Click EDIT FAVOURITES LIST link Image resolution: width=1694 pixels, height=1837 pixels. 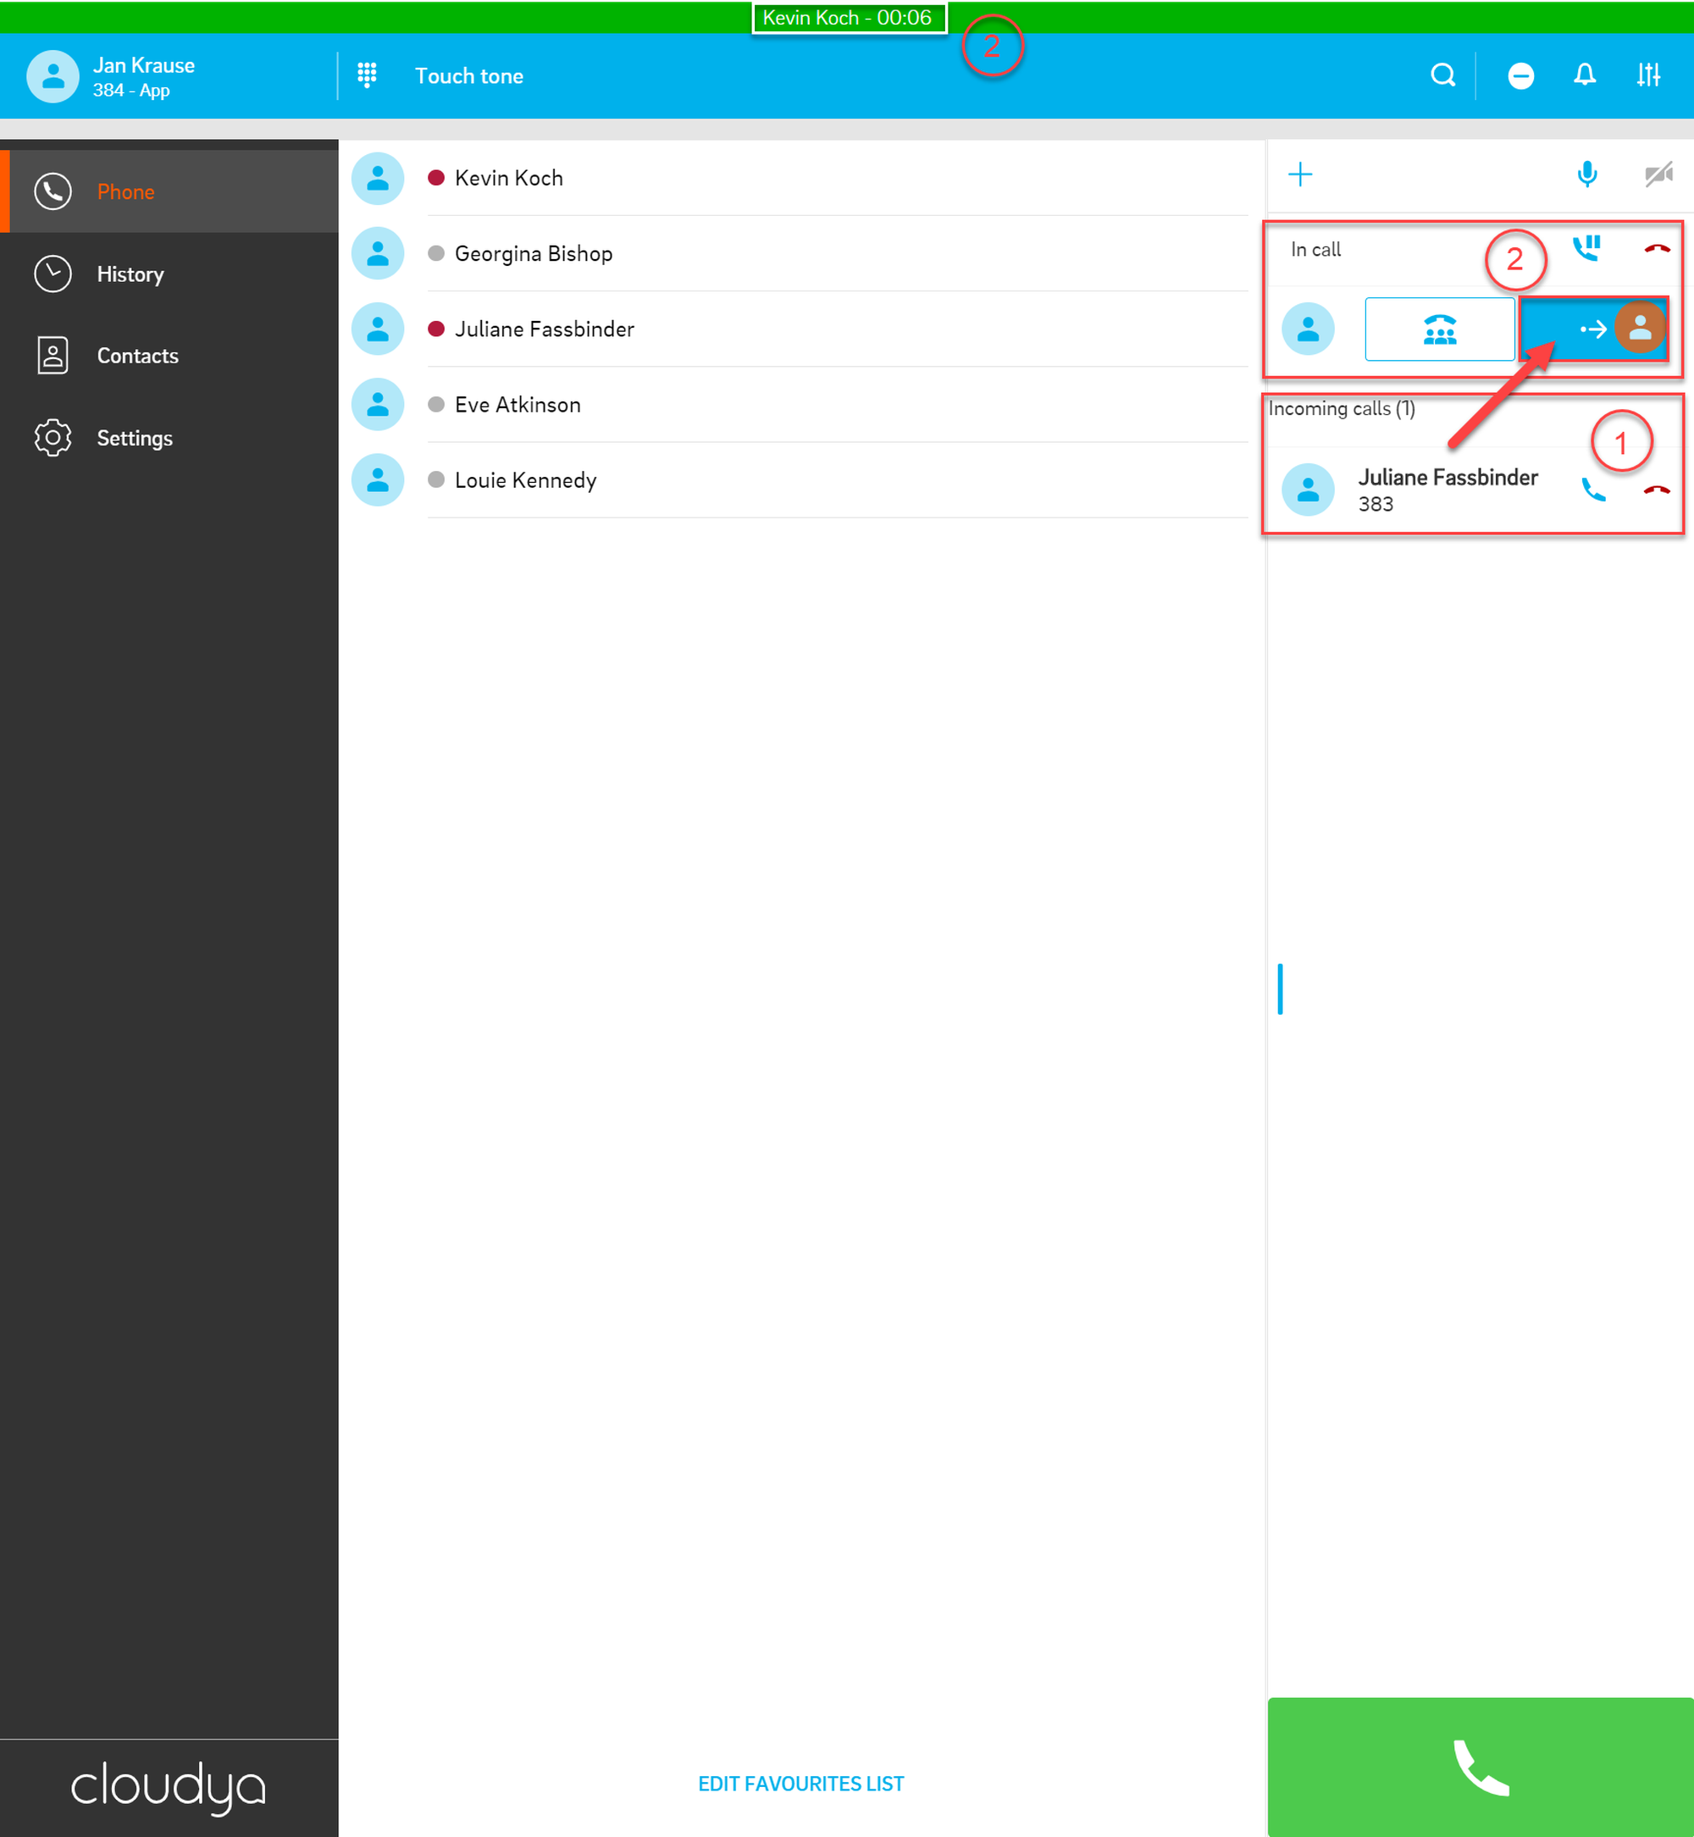pos(800,1783)
